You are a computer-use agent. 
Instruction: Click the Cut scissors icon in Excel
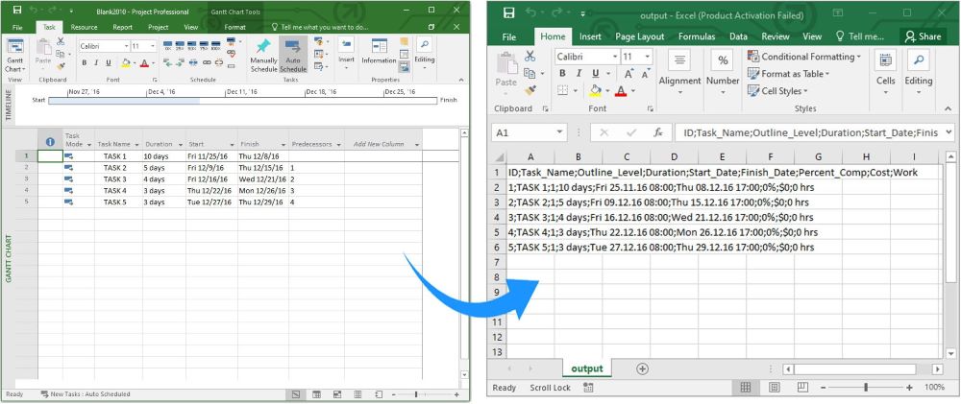(x=530, y=57)
